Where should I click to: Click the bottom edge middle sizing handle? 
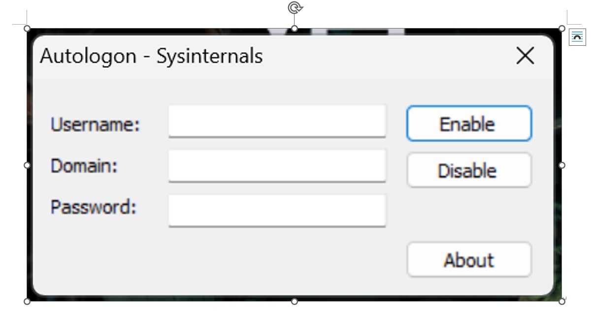(295, 301)
